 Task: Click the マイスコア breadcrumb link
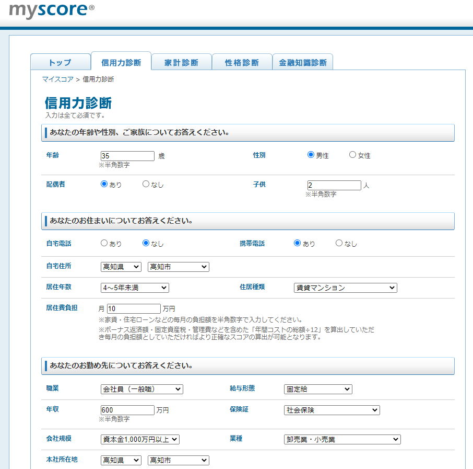(x=57, y=79)
